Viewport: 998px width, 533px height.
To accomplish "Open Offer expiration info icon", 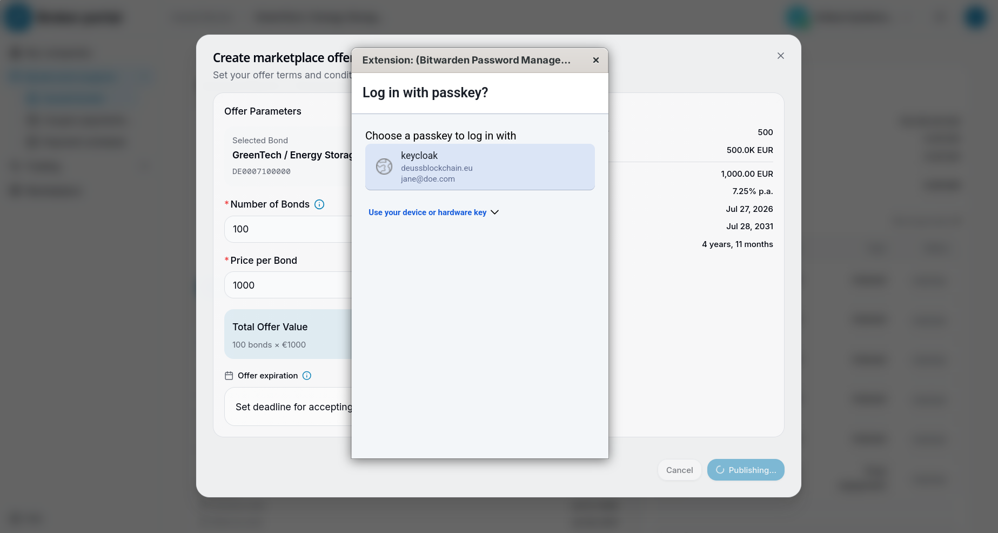I will click(307, 376).
